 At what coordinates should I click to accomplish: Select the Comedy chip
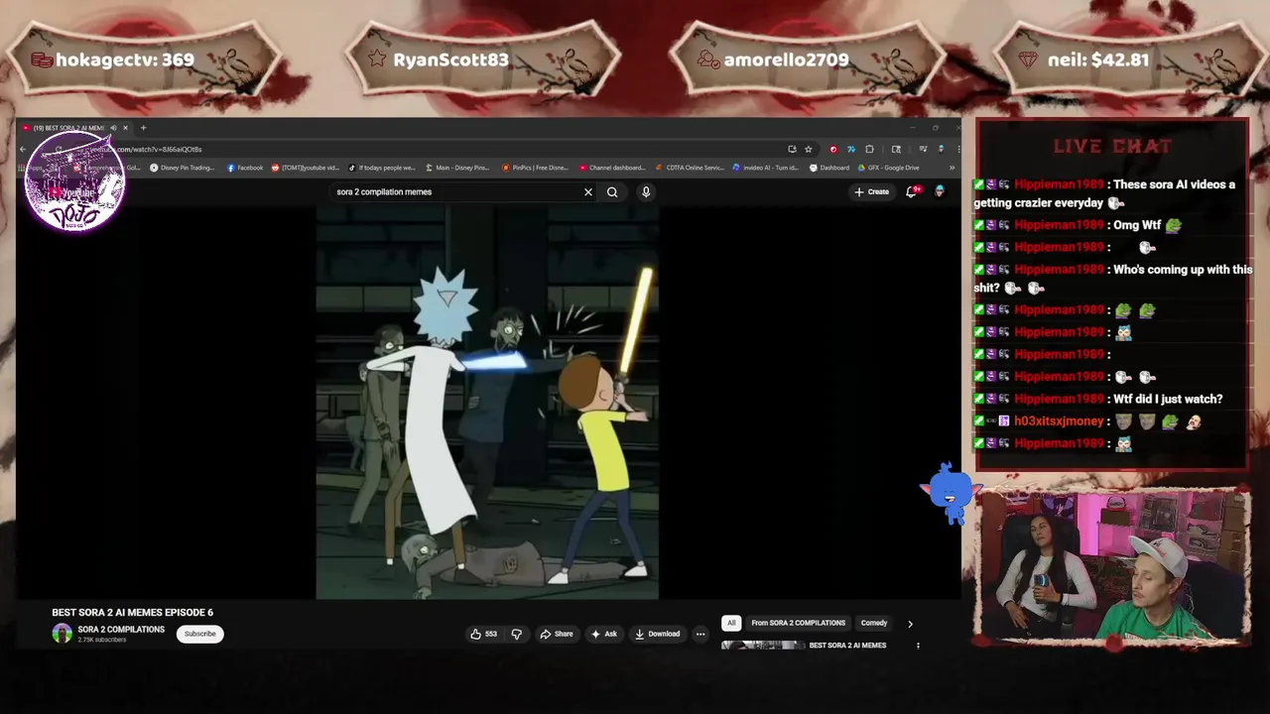tap(874, 623)
